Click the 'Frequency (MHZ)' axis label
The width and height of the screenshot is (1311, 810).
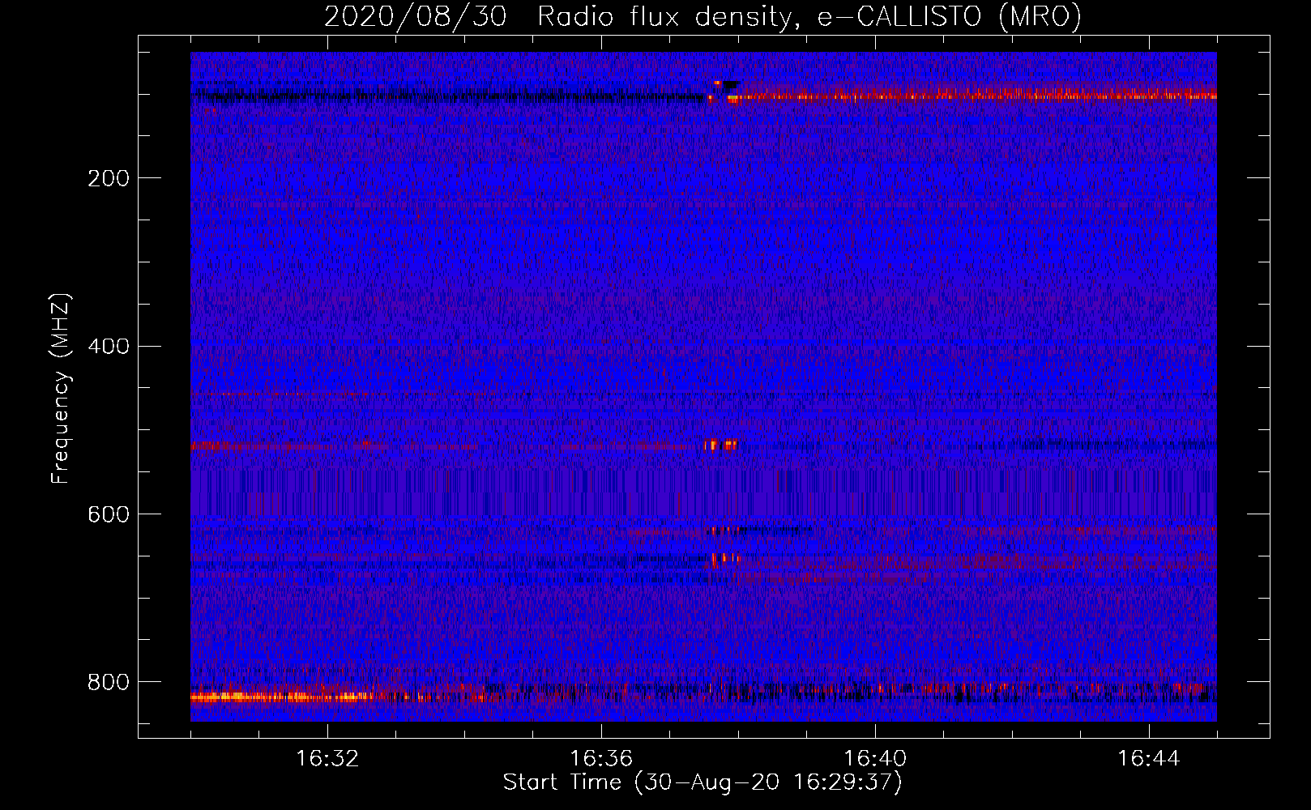pyautogui.click(x=61, y=388)
